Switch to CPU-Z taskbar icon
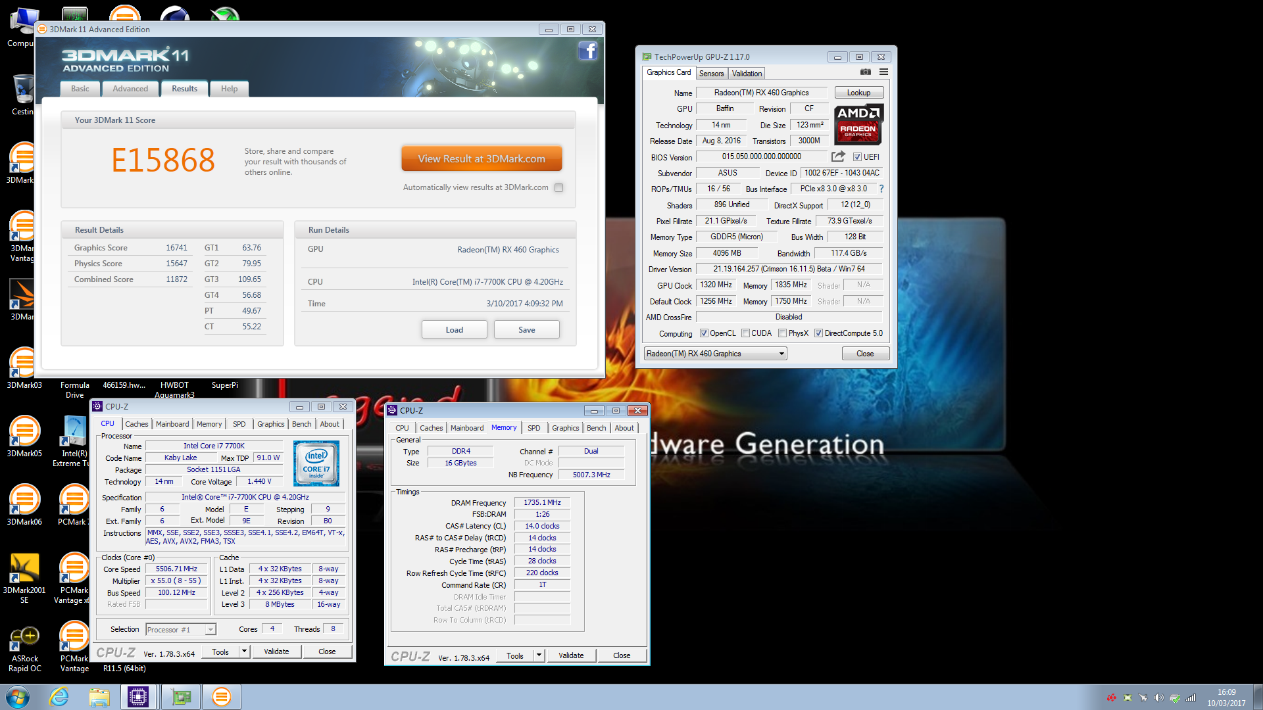1263x710 pixels. [138, 697]
